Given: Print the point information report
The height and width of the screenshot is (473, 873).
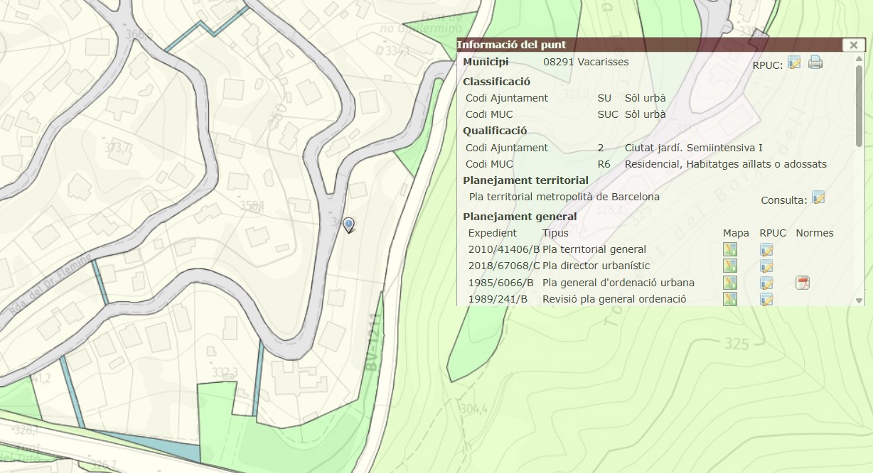Looking at the screenshot, I should pyautogui.click(x=815, y=62).
